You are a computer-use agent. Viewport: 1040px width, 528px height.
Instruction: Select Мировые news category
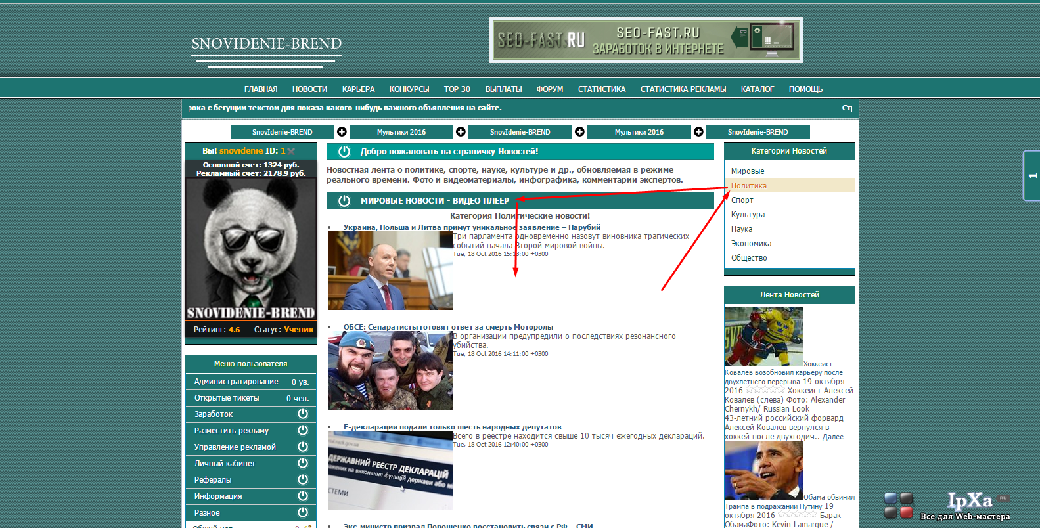[x=748, y=171]
